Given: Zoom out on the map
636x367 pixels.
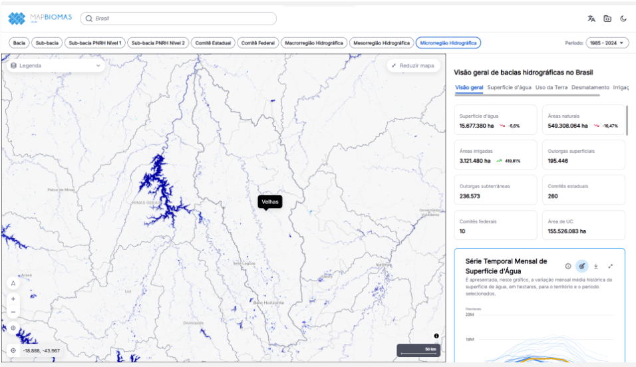Looking at the screenshot, I should coord(13,312).
